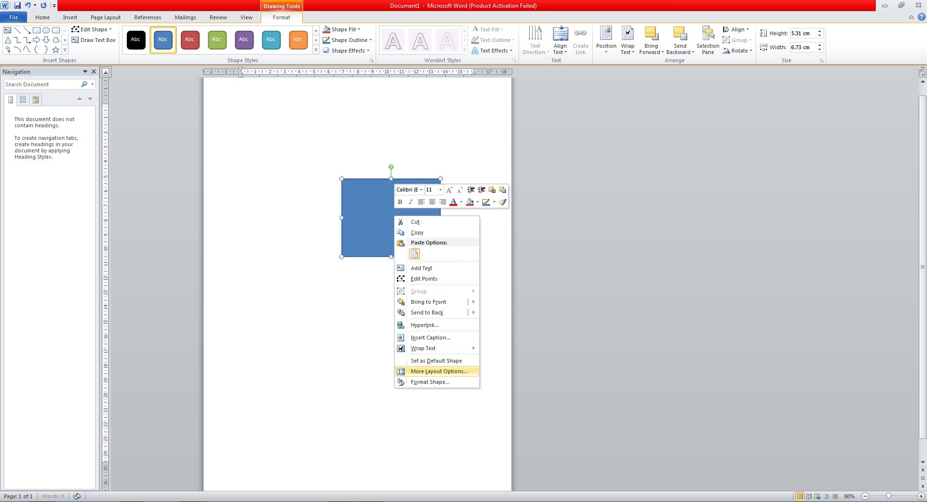Click Grow Font on the mini toolbar
Viewport: 927px width, 502px height.
[x=449, y=190]
